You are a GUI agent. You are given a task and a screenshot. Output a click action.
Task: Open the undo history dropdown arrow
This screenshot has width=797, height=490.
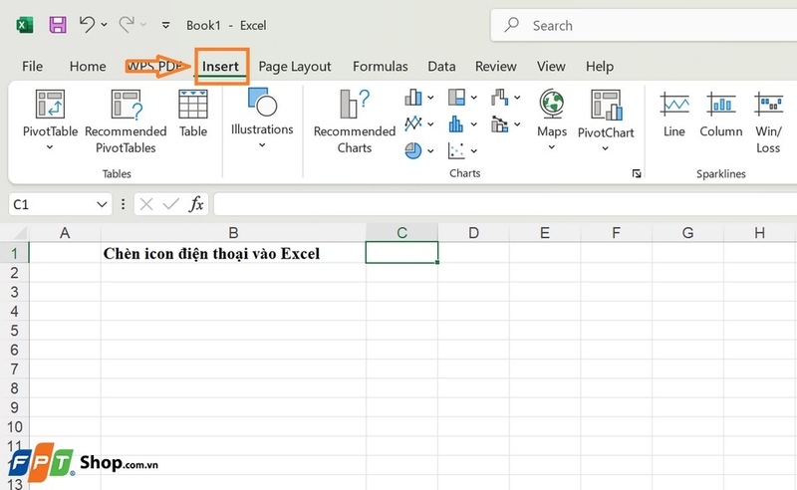tap(104, 24)
